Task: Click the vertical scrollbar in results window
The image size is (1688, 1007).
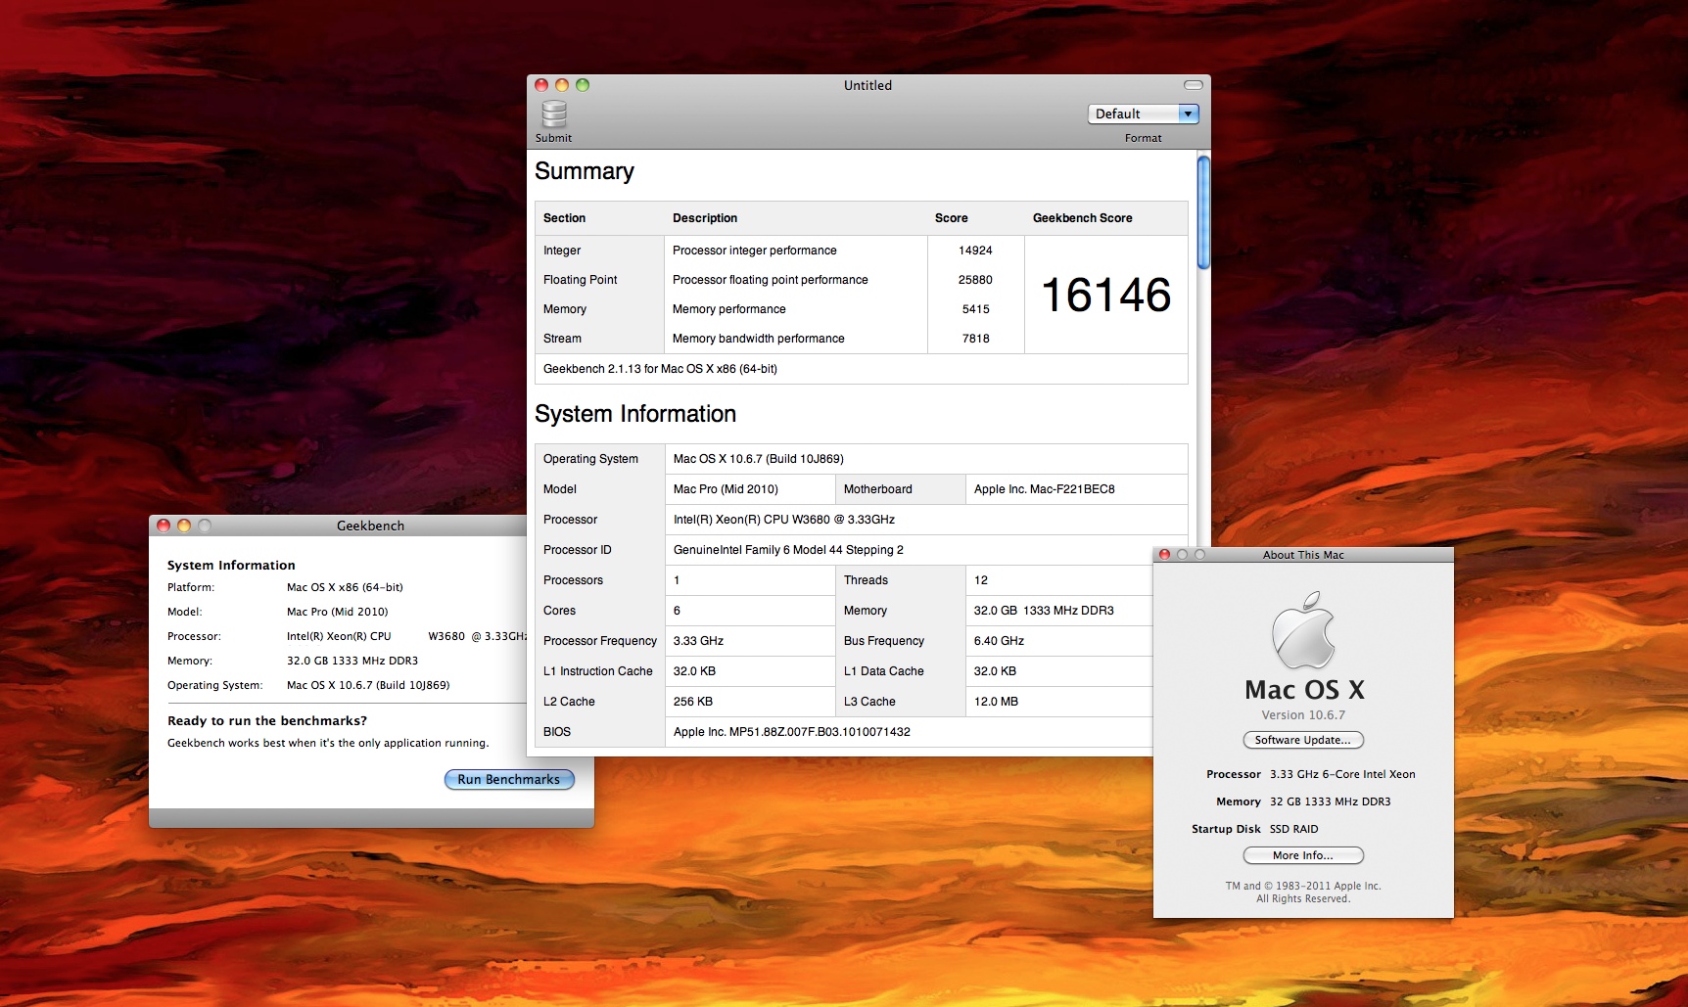Action: pos(1203,212)
